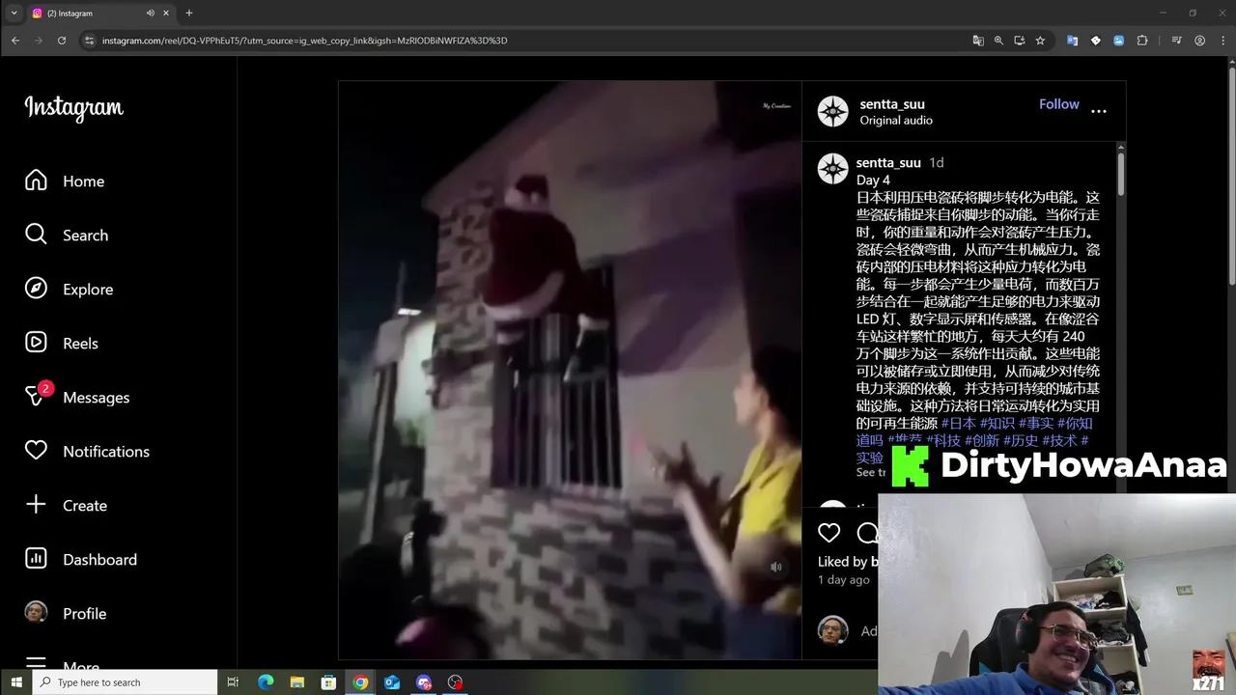Toggle reel video mute speaker icon
1236x695 pixels.
point(775,567)
